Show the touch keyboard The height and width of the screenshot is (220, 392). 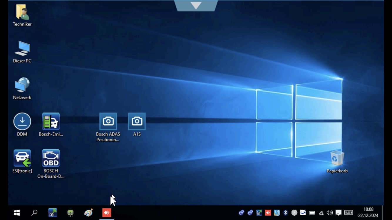349,213
